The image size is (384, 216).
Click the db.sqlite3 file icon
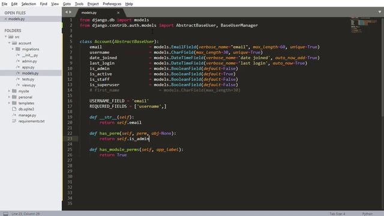tap(14, 109)
